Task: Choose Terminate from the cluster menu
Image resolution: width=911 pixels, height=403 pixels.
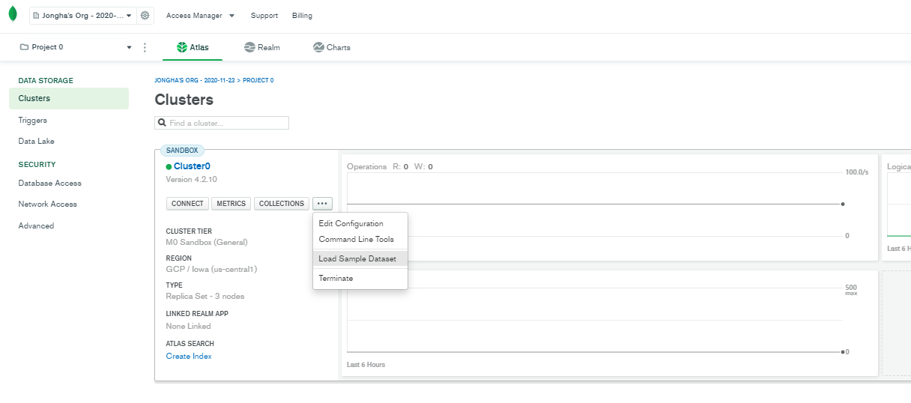Action: [360, 278]
